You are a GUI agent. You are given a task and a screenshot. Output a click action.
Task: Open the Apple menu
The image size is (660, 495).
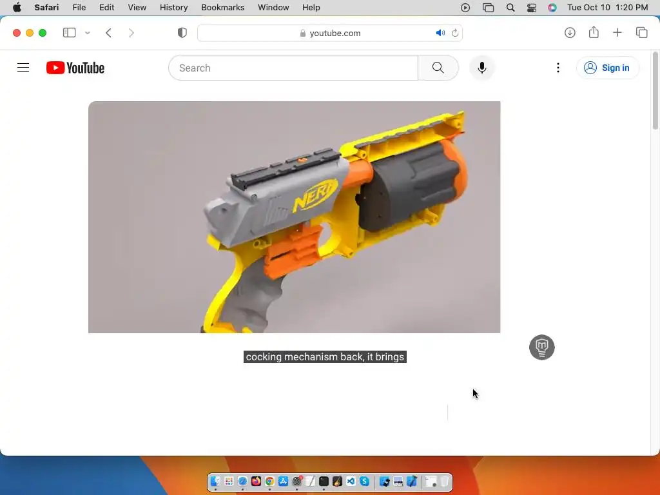tap(17, 8)
